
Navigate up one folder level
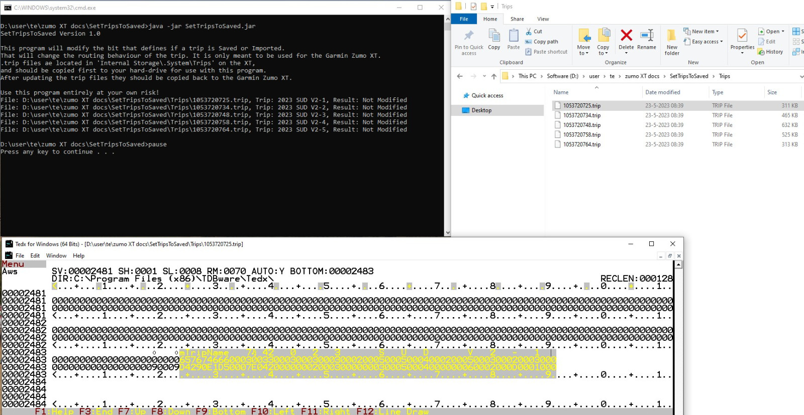(494, 76)
